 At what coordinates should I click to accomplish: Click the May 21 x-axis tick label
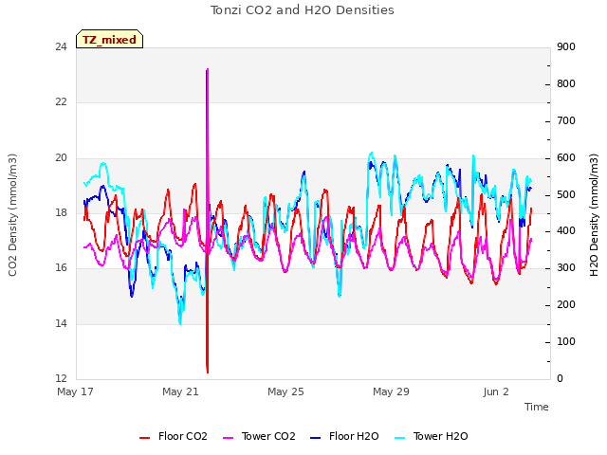click(180, 391)
